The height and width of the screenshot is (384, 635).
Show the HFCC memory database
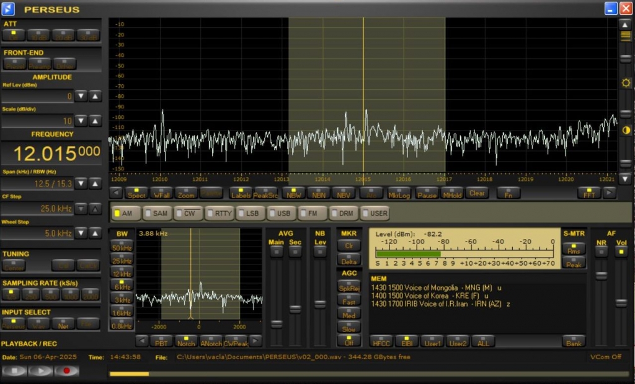coord(381,341)
